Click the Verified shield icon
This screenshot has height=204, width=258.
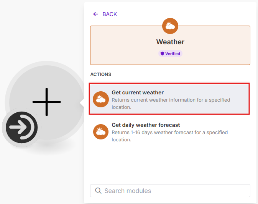(x=163, y=54)
